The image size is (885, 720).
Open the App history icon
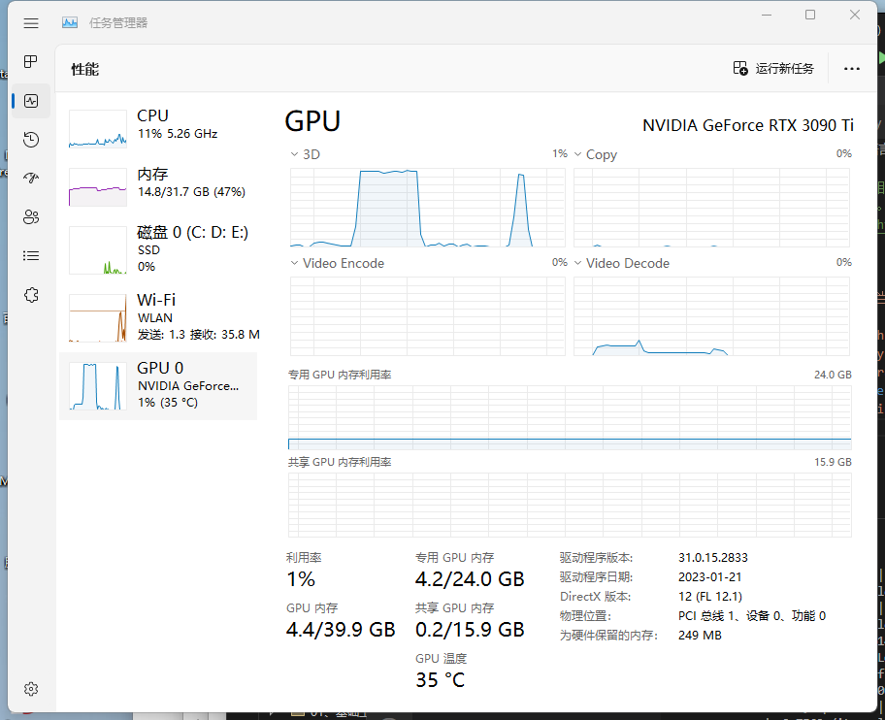click(x=30, y=139)
